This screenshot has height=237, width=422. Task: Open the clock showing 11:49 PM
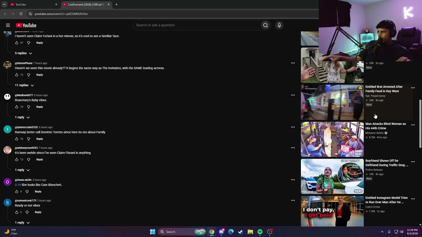[x=412, y=232]
